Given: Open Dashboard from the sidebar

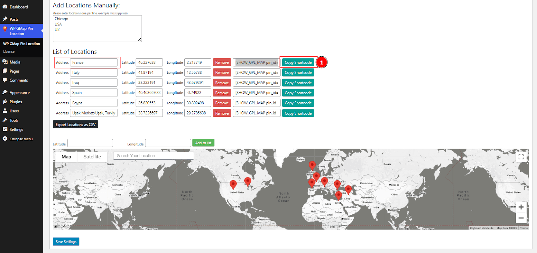Looking at the screenshot, I should (x=19, y=7).
